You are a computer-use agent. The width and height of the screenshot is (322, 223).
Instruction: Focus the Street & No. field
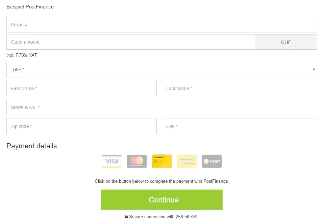pyautogui.click(x=162, y=107)
